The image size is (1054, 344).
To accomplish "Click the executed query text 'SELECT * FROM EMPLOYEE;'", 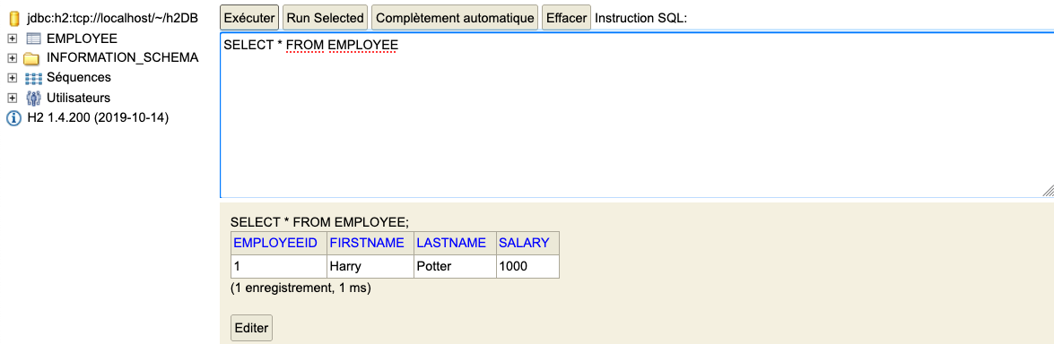I will [319, 222].
